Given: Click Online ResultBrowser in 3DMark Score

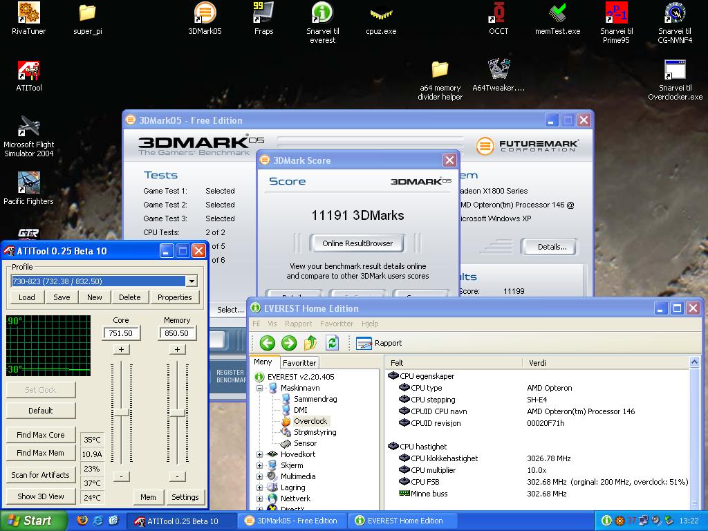Looking at the screenshot, I should 357,243.
